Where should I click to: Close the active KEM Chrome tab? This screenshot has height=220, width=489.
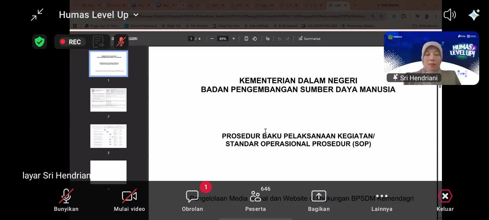(x=346, y=5)
